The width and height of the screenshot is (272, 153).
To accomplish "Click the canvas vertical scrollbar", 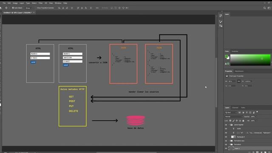I will pos(216,82).
